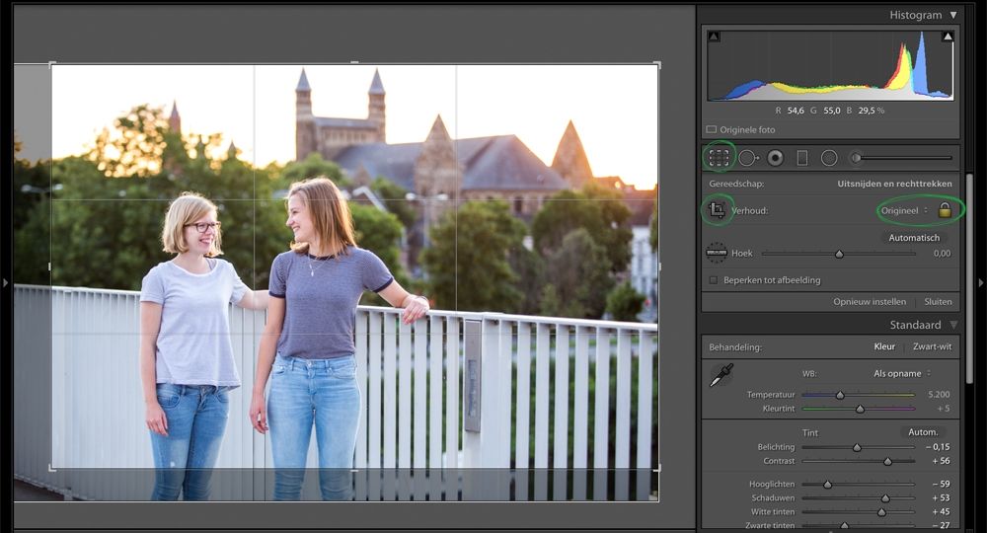Collapse the Histogram panel
Screen dimensions: 987x533
click(x=952, y=15)
